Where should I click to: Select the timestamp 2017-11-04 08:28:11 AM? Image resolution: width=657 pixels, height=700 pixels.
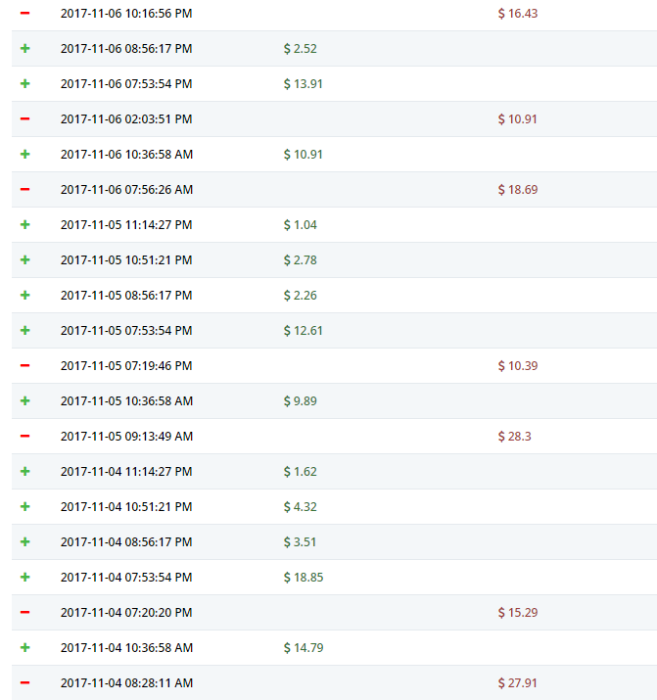pyautogui.click(x=126, y=683)
